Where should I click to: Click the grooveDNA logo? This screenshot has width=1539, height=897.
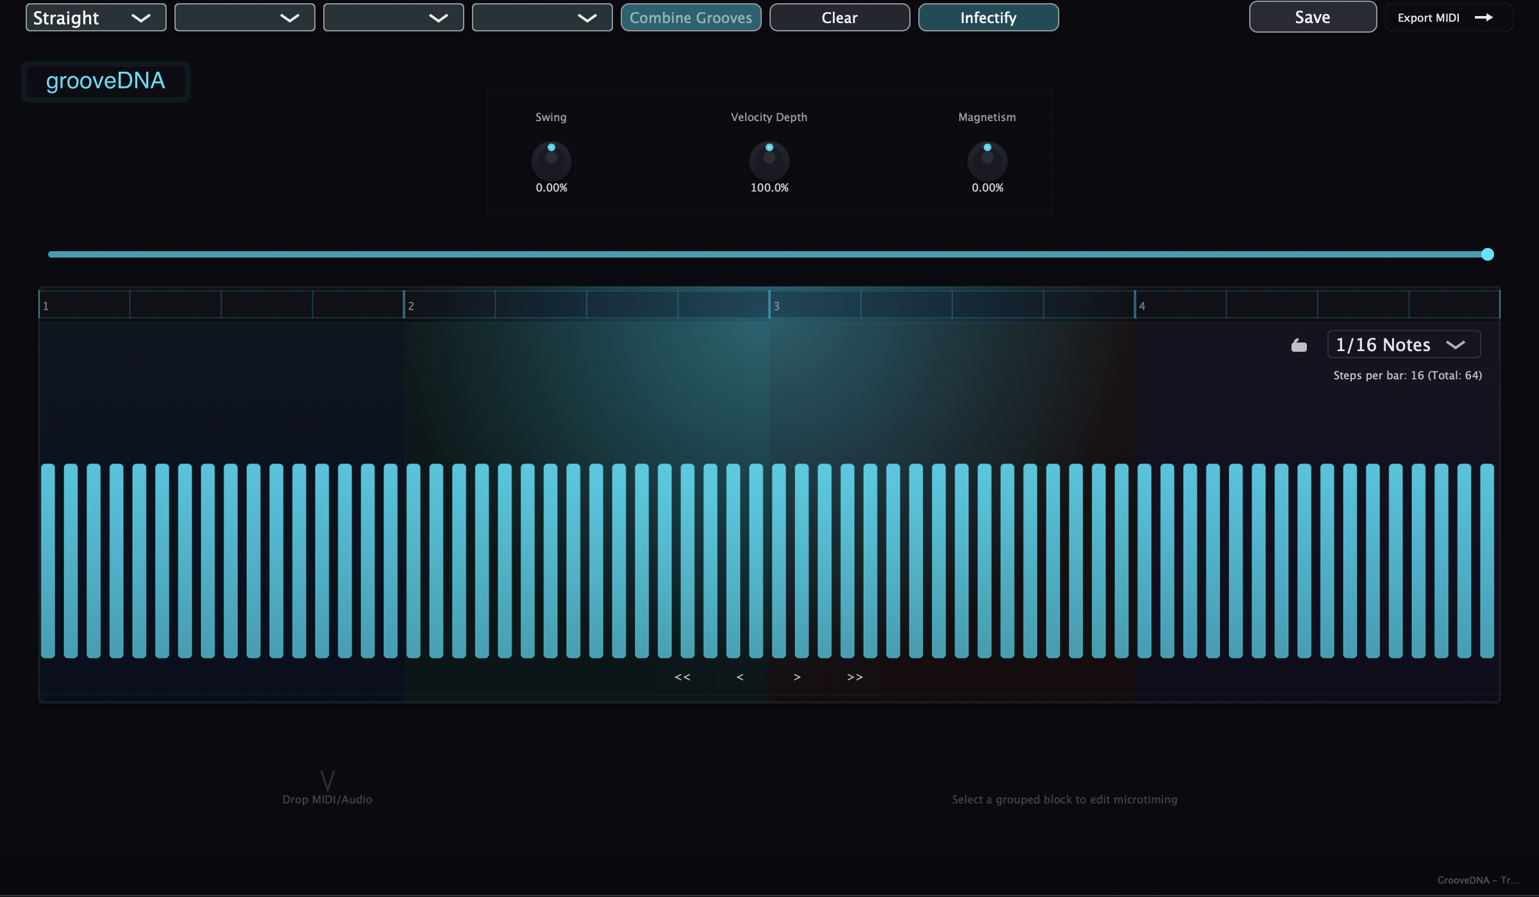point(105,81)
